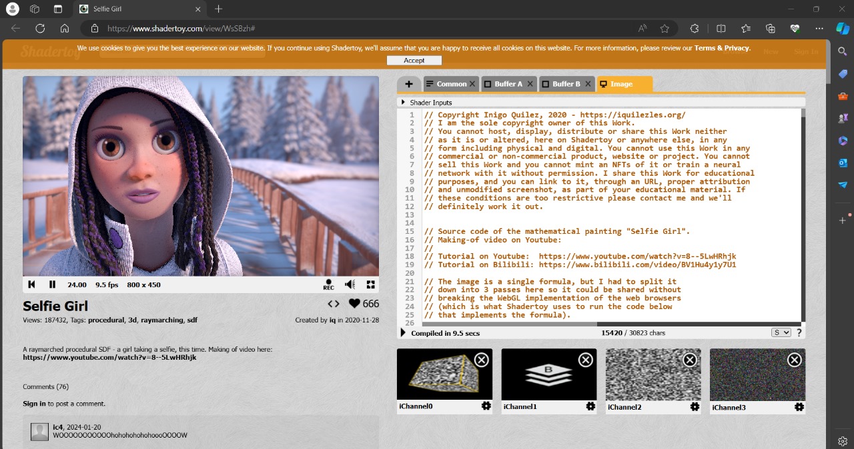The image size is (854, 449).
Task: Open browser extensions menu
Action: [x=695, y=29]
